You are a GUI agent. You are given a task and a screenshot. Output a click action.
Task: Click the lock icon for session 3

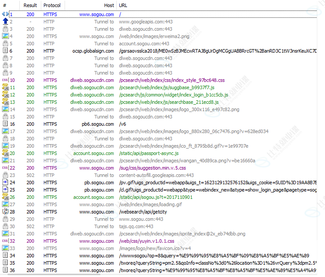(6, 29)
